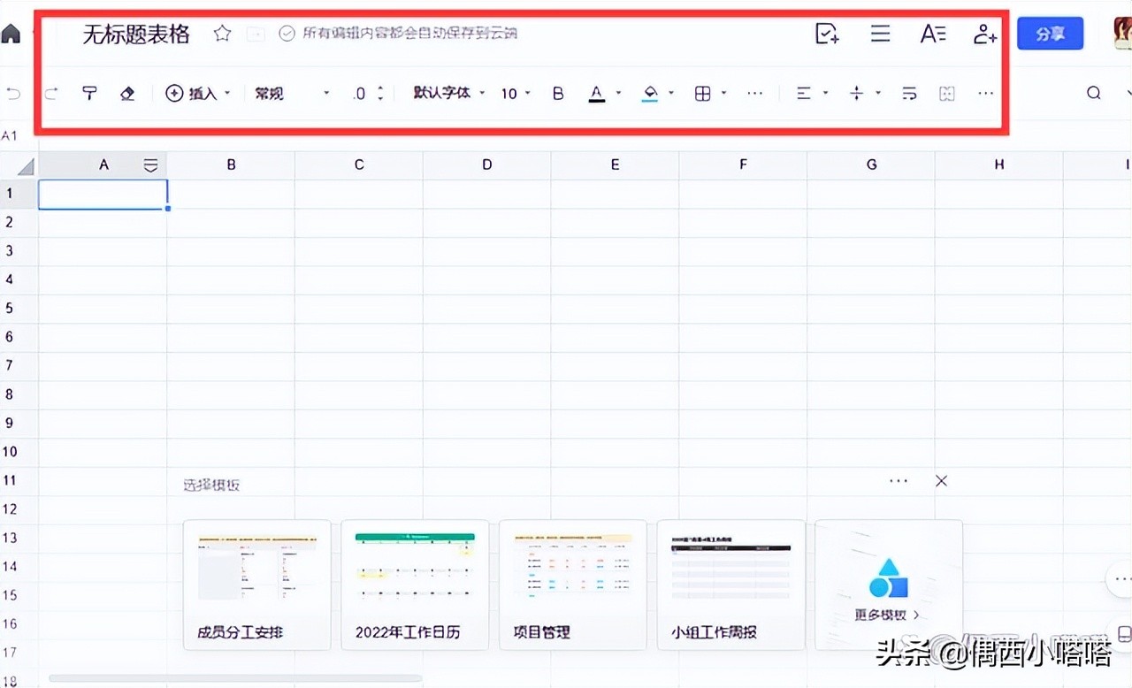Image resolution: width=1132 pixels, height=688 pixels.
Task: Select column H header
Action: pos(999,165)
